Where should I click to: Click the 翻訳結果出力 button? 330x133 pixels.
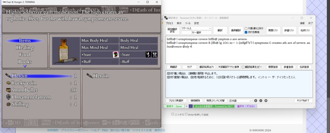207,67
